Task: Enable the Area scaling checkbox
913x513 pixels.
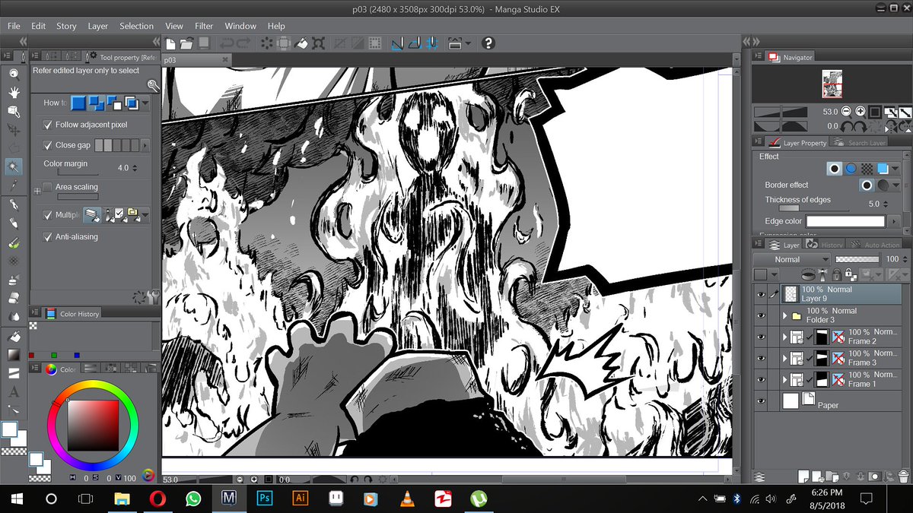Action: tap(48, 187)
